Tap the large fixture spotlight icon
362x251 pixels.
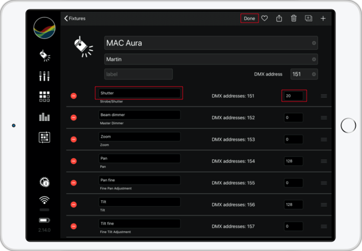(x=84, y=47)
